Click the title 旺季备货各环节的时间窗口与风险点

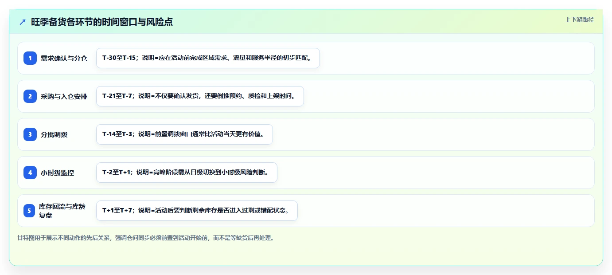click(102, 22)
